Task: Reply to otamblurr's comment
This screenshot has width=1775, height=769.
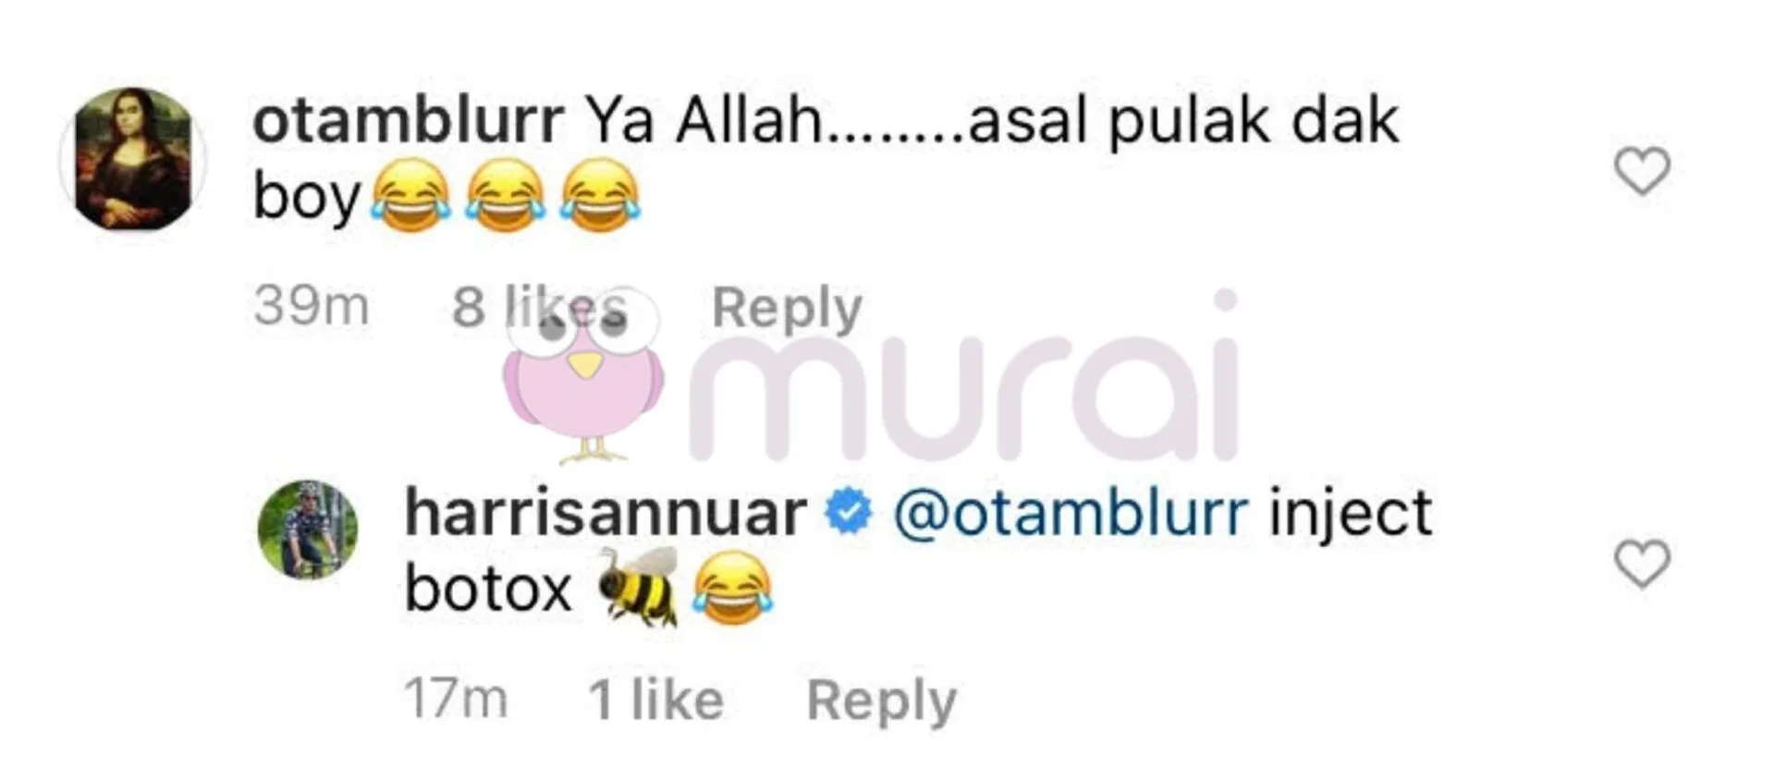Action: tap(787, 308)
